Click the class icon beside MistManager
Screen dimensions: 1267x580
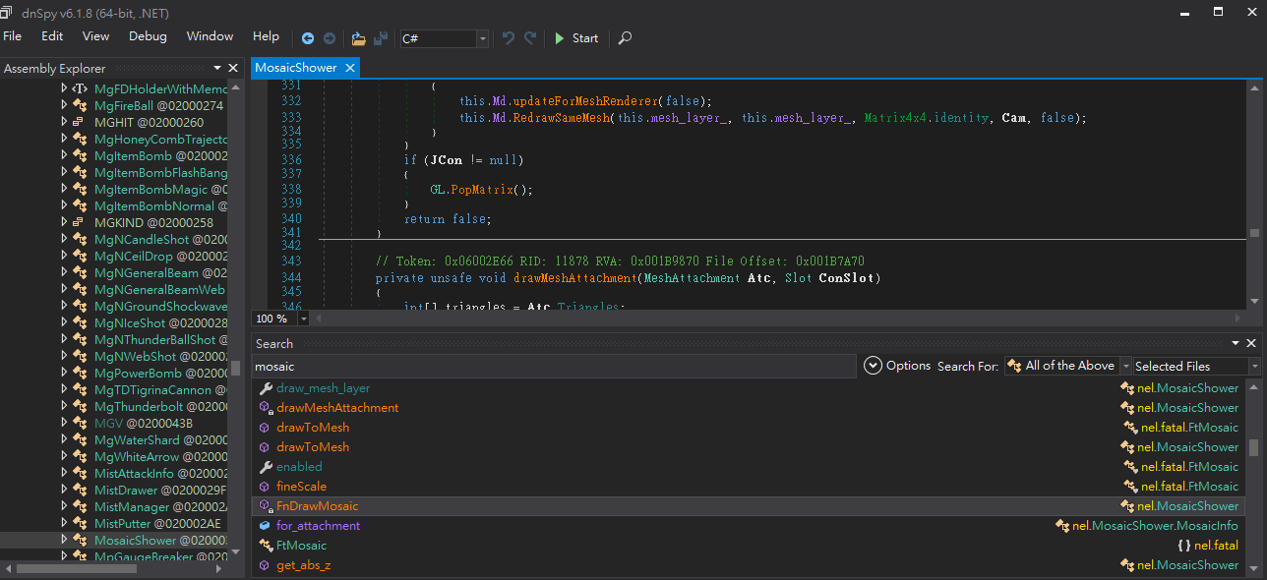pyautogui.click(x=80, y=506)
